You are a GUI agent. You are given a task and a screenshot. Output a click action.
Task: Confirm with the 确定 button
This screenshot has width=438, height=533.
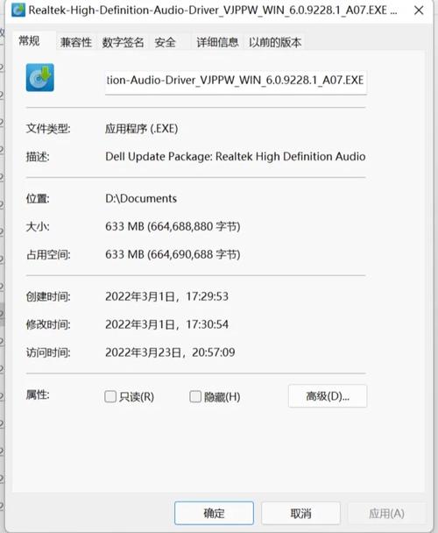tap(214, 513)
